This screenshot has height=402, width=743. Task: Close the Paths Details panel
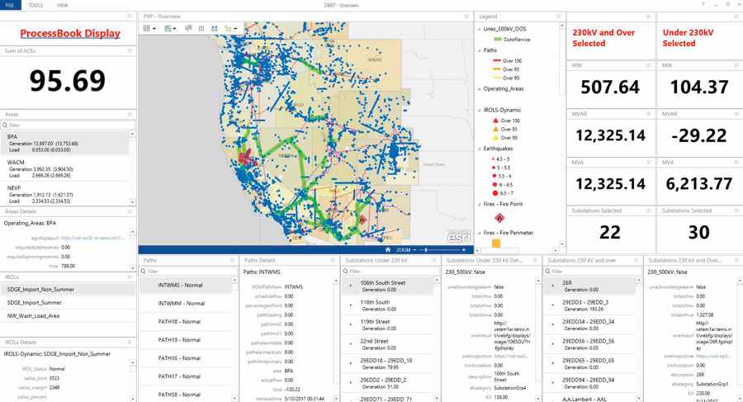click(x=333, y=260)
